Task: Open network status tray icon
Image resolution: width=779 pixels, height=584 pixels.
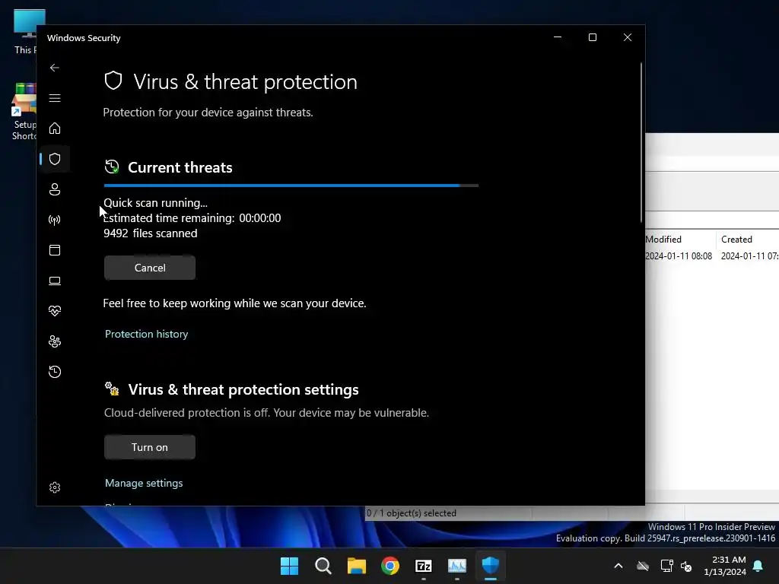Action: [x=666, y=566]
